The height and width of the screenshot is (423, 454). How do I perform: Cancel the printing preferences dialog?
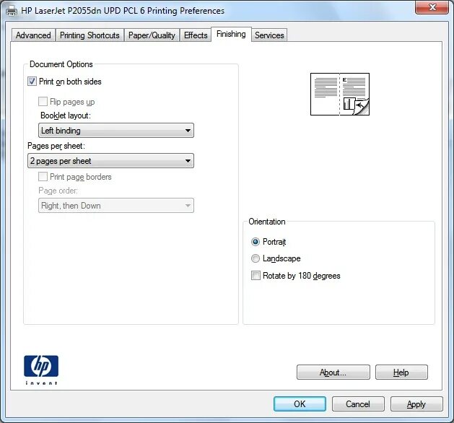pyautogui.click(x=358, y=404)
